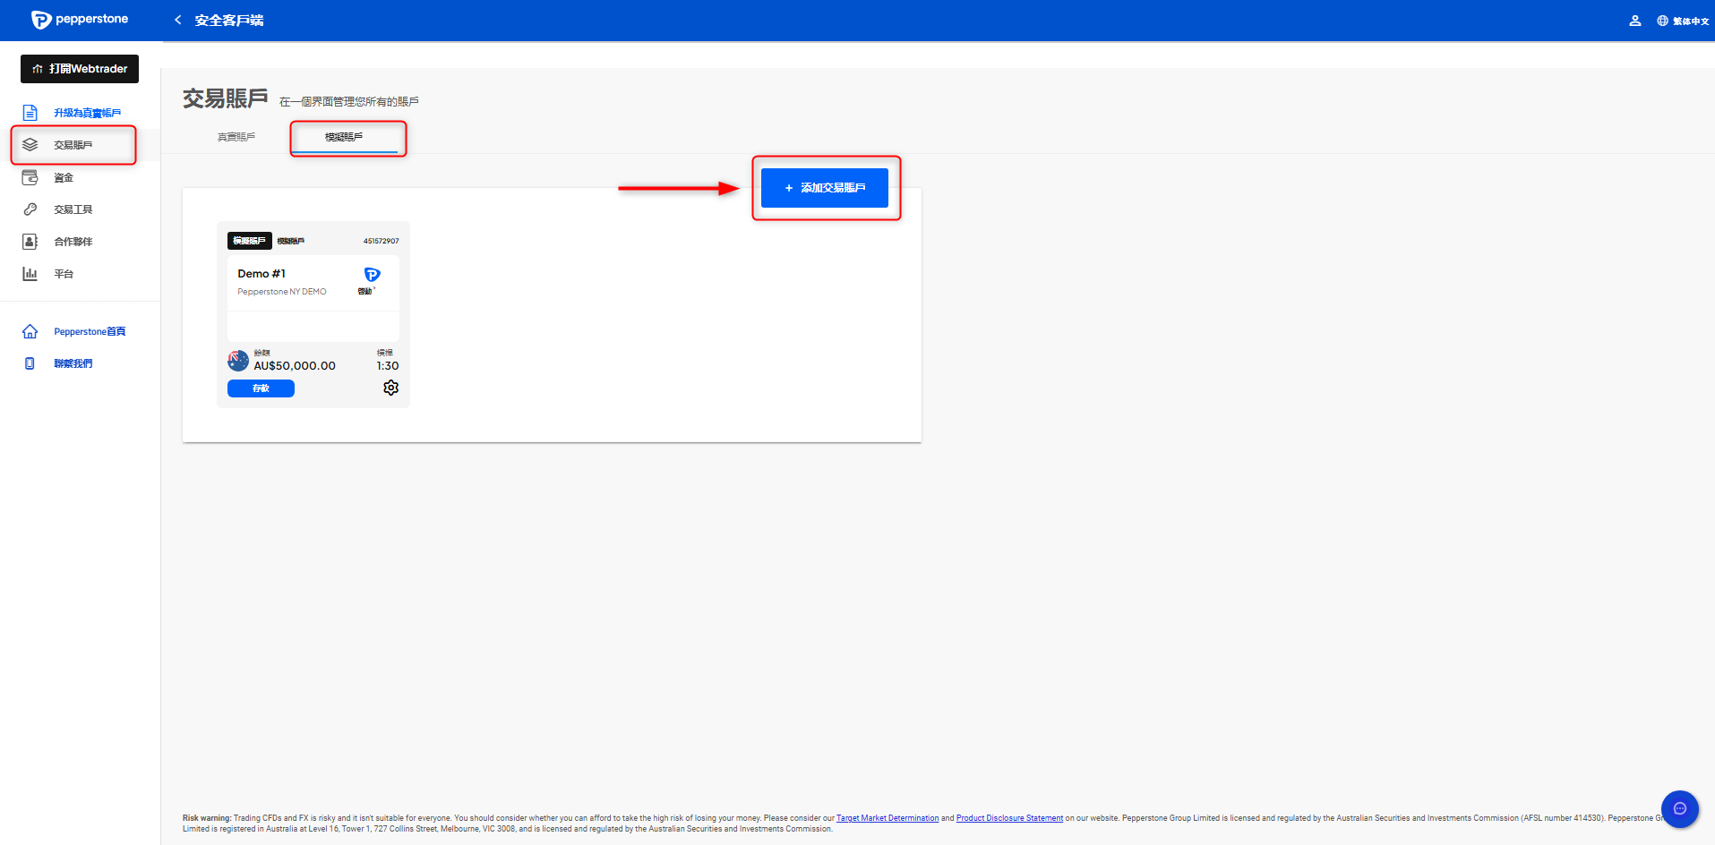Open Demo #1 account settings gear
Screen dimensions: 1715x845
pos(390,388)
